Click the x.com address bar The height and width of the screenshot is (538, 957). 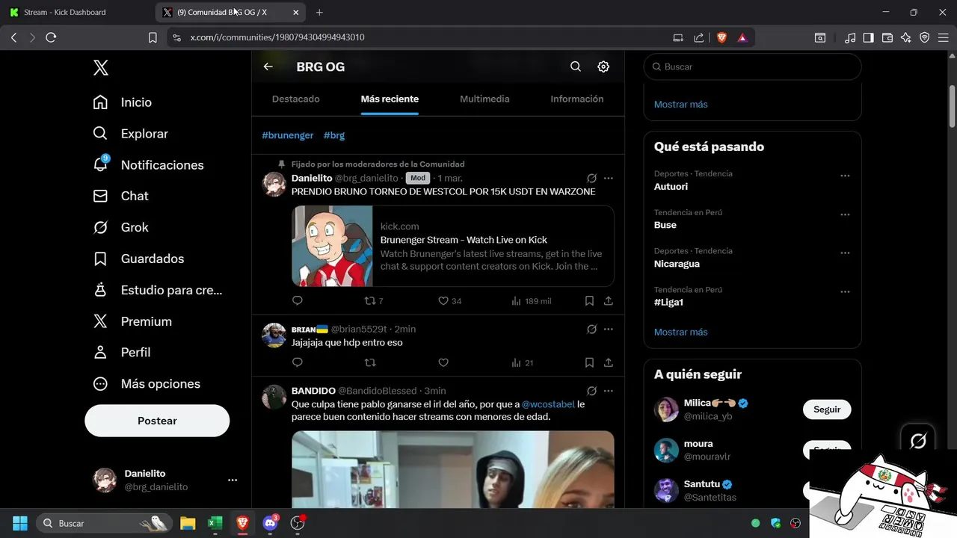[x=419, y=37]
